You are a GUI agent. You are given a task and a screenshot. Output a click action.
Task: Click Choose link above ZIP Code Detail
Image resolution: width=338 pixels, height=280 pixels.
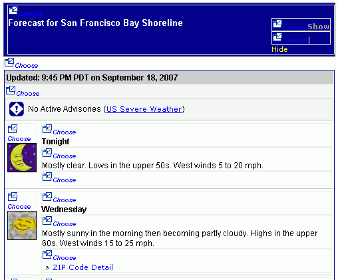pyautogui.click(x=65, y=258)
